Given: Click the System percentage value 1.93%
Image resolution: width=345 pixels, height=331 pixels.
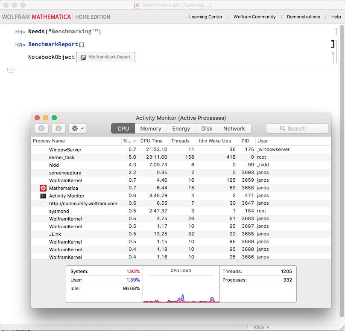Looking at the screenshot, I should 133,271.
